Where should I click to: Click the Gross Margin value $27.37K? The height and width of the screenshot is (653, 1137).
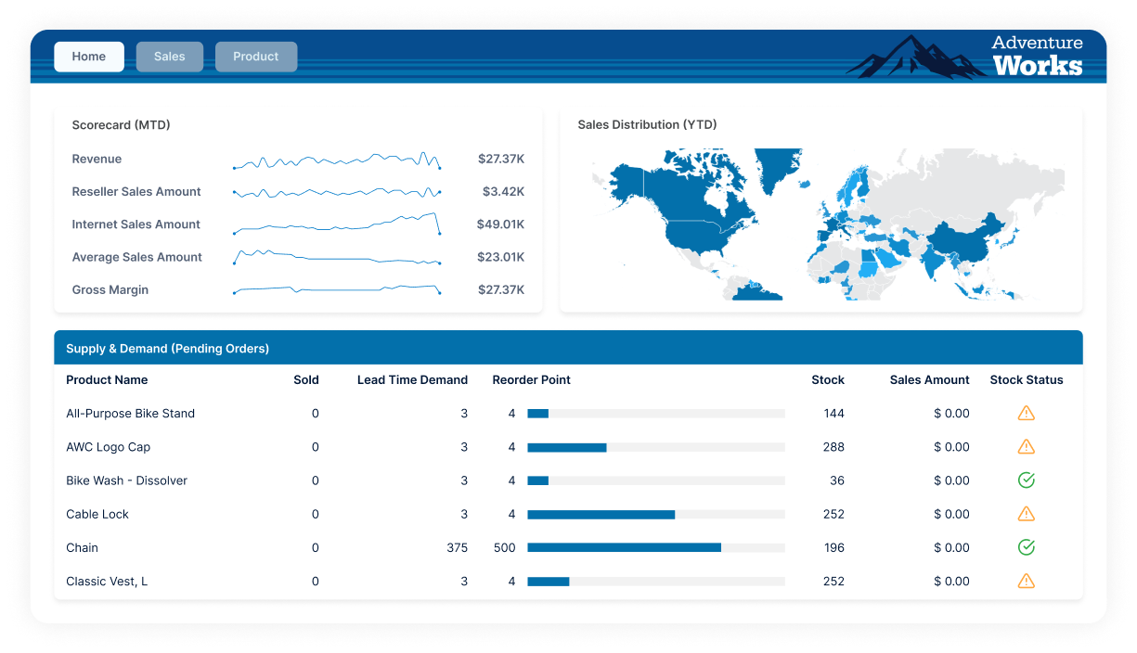[x=501, y=290]
